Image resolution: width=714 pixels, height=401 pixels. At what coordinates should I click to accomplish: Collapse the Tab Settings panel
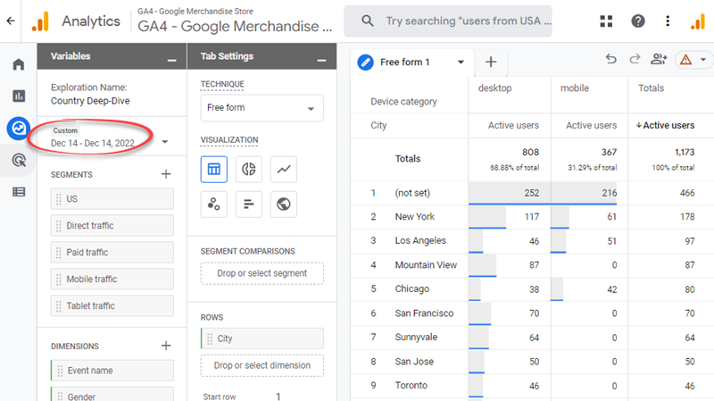[x=321, y=60]
